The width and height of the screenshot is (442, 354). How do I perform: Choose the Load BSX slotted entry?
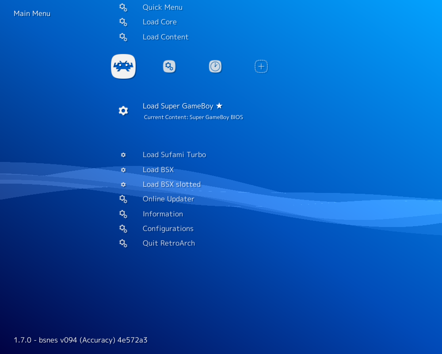pyautogui.click(x=171, y=185)
